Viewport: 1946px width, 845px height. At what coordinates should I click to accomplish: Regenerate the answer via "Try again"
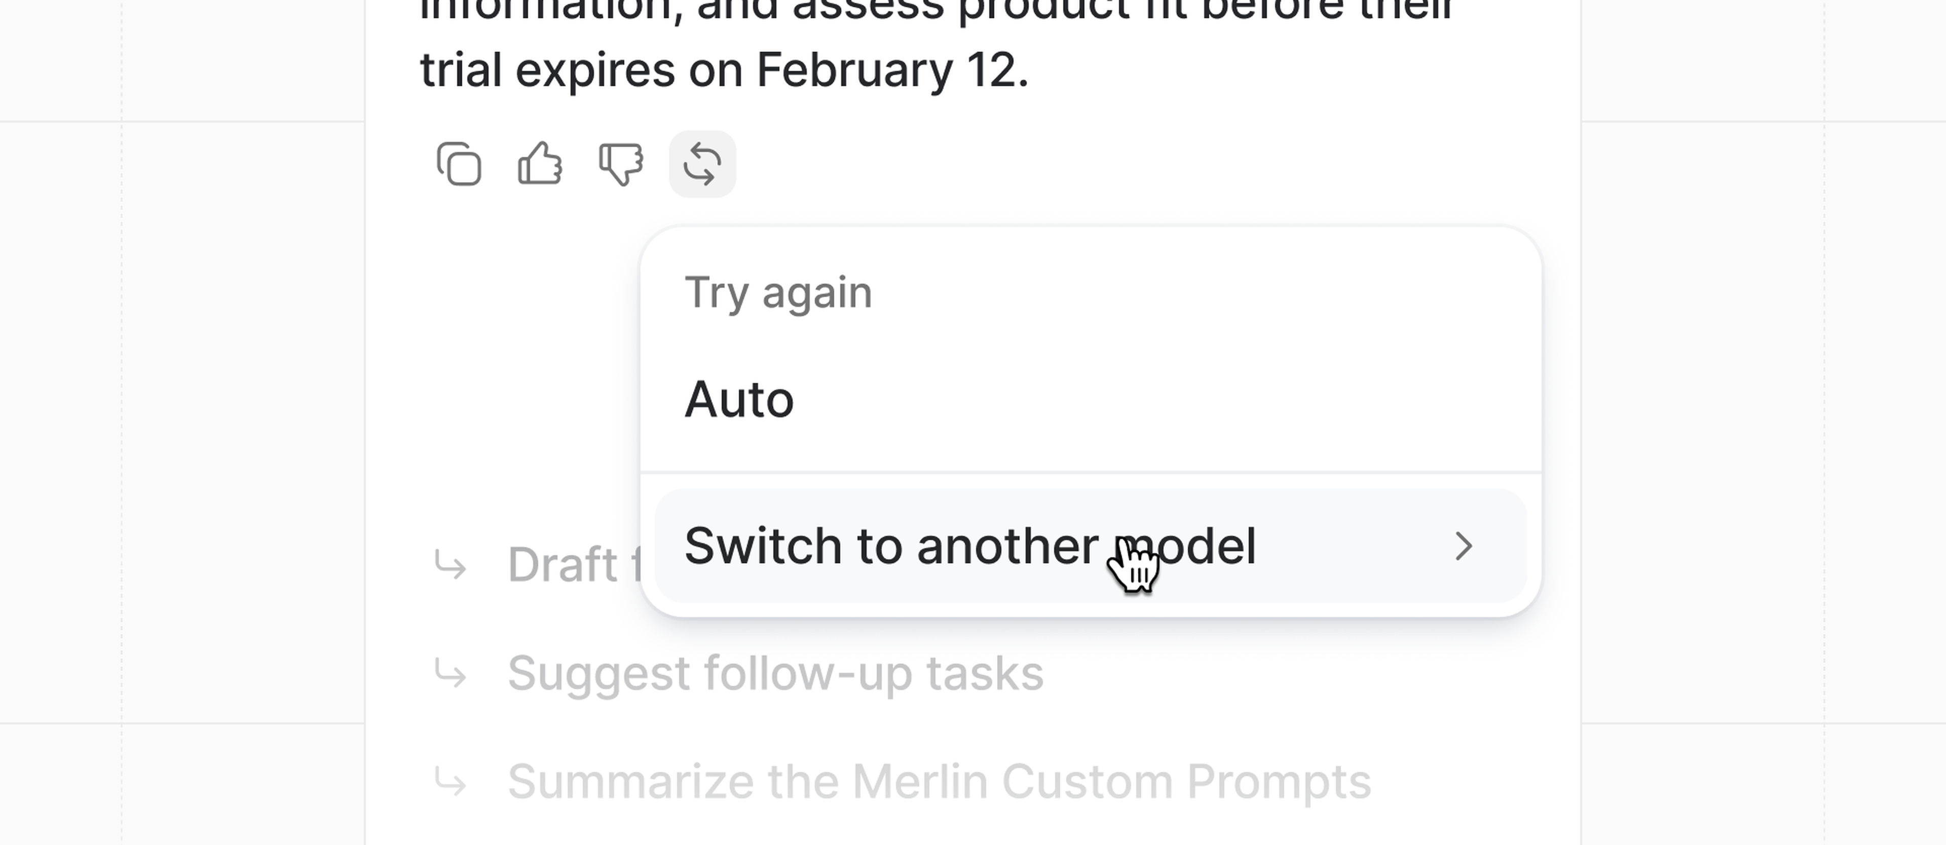(779, 292)
